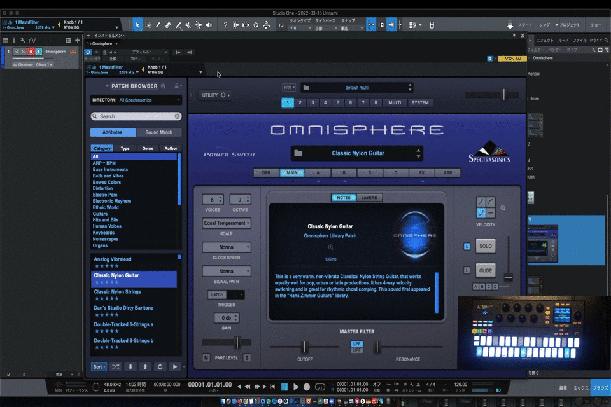
Task: Click the CUTOFF slider handle
Action: coord(304,347)
